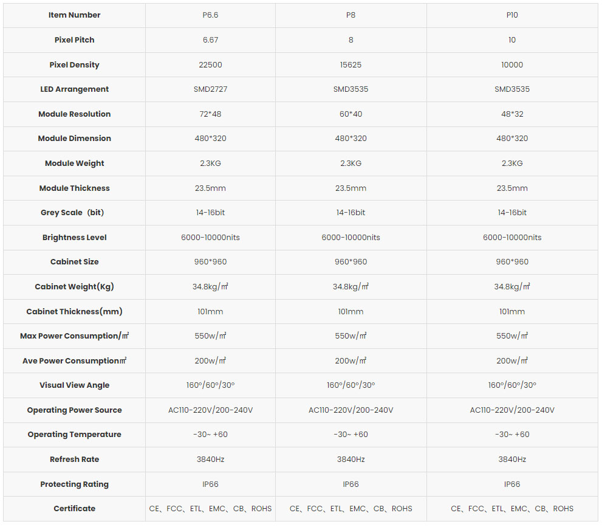The height and width of the screenshot is (527, 602).
Task: Click the Visual View Angle label
Action: [75, 385]
